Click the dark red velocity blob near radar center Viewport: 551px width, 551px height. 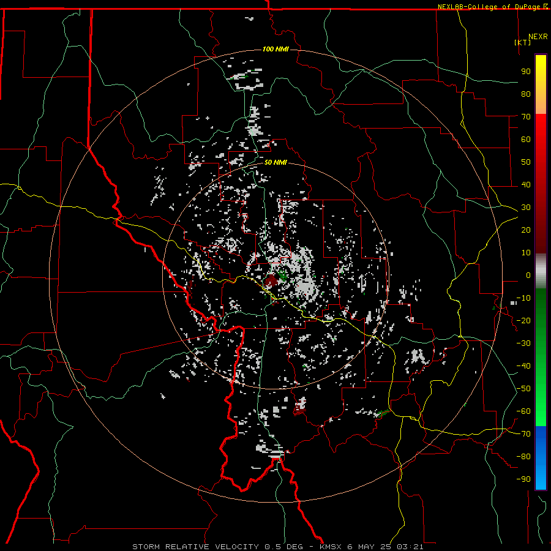pyautogui.click(x=271, y=280)
